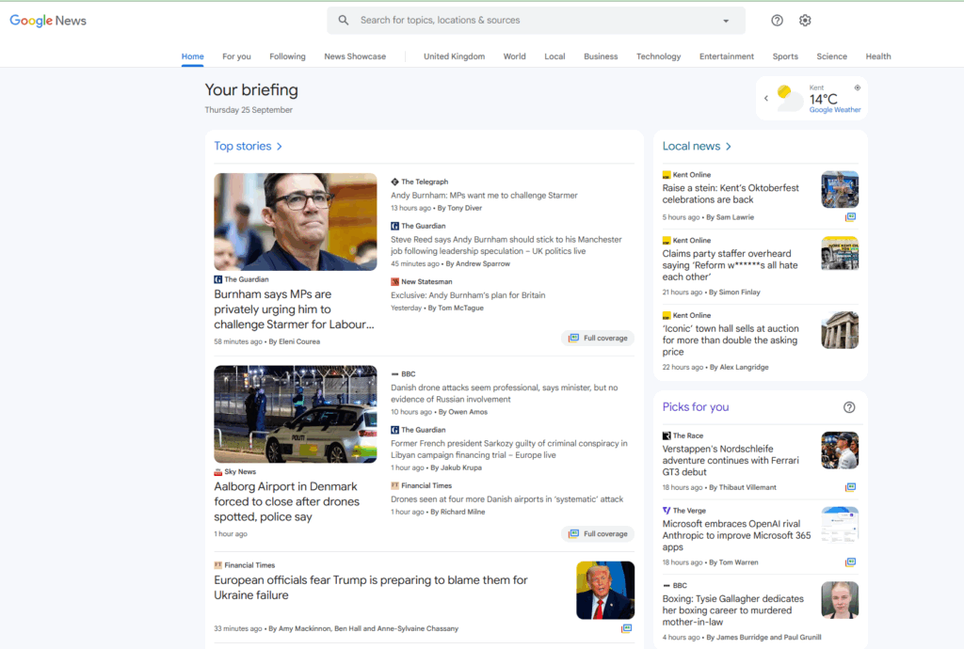Viewport: 964px width, 649px height.
Task: Open the help question mark icon in header
Action: [777, 21]
